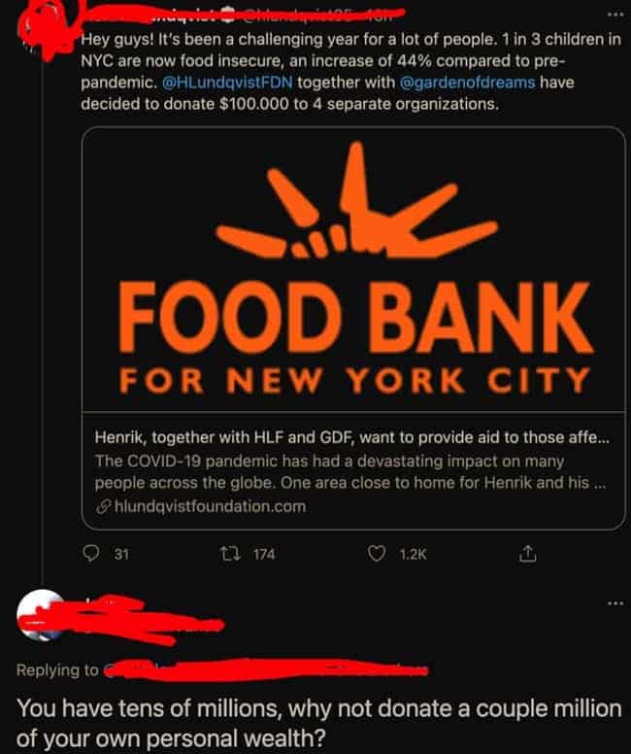The height and width of the screenshot is (754, 631).
Task: Click the 1.2K likes count
Action: [x=413, y=555]
